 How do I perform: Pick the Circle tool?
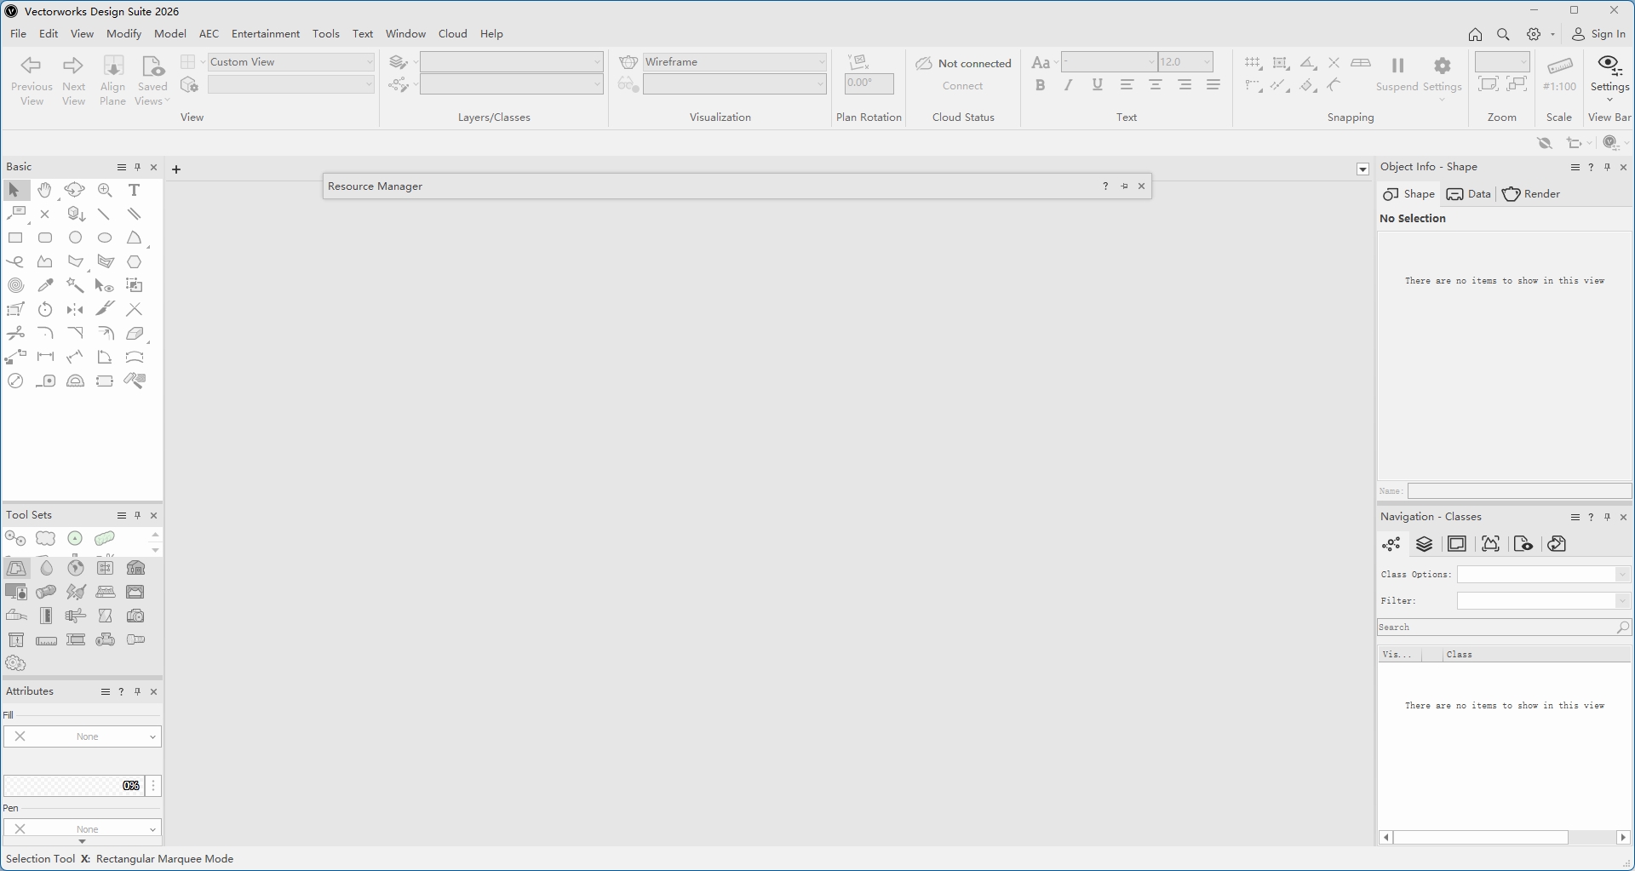click(x=76, y=238)
